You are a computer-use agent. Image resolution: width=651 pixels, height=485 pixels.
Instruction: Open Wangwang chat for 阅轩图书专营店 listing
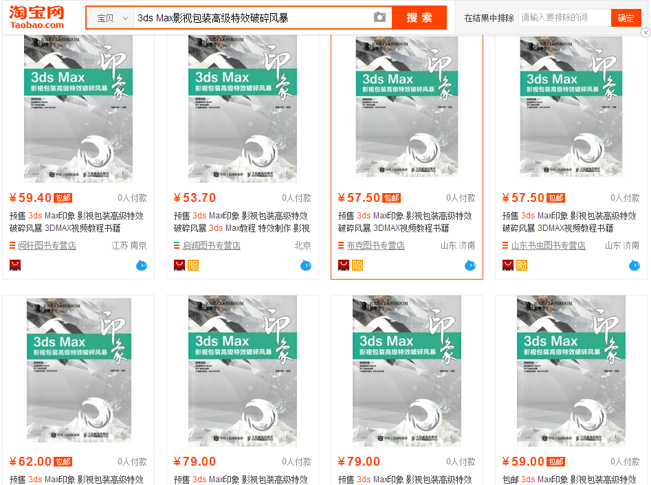click(x=142, y=265)
